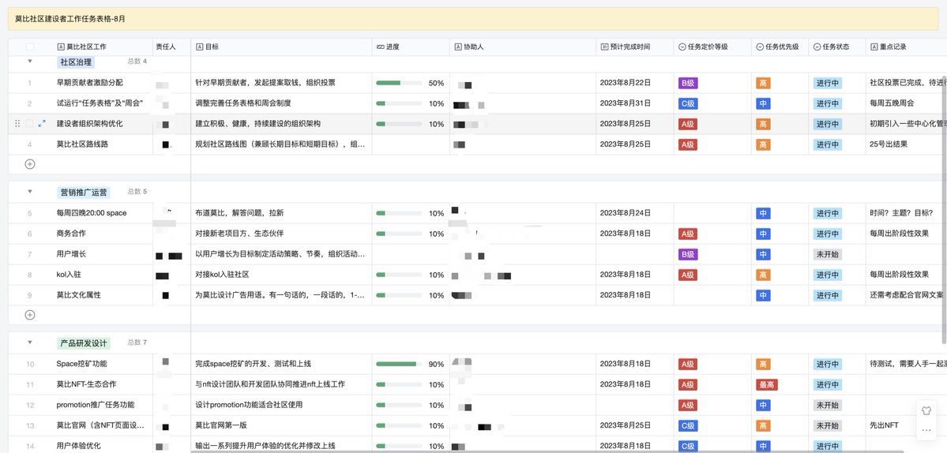Open the three-dots more menu at the bottom right
Viewport: 947px width, 453px height.
[x=926, y=430]
